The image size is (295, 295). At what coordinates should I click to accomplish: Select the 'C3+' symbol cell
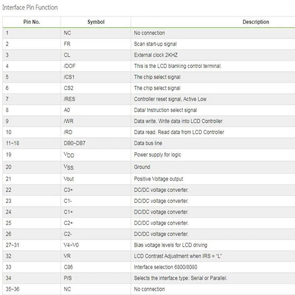(69, 190)
